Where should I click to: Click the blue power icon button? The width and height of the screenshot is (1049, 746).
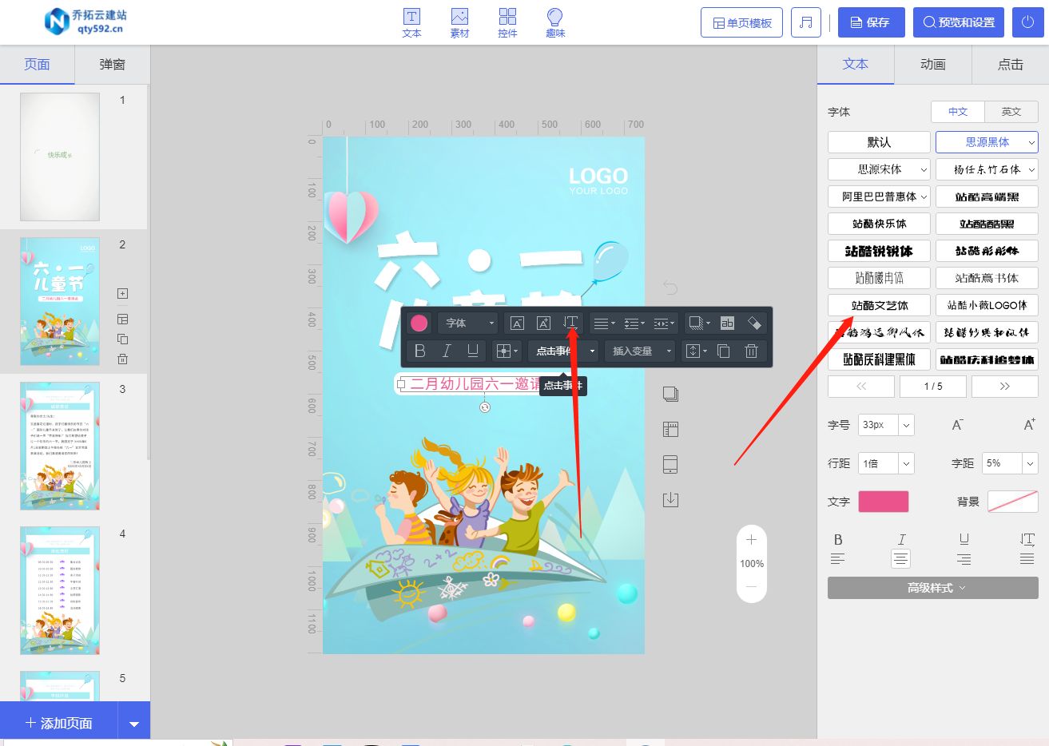1028,22
